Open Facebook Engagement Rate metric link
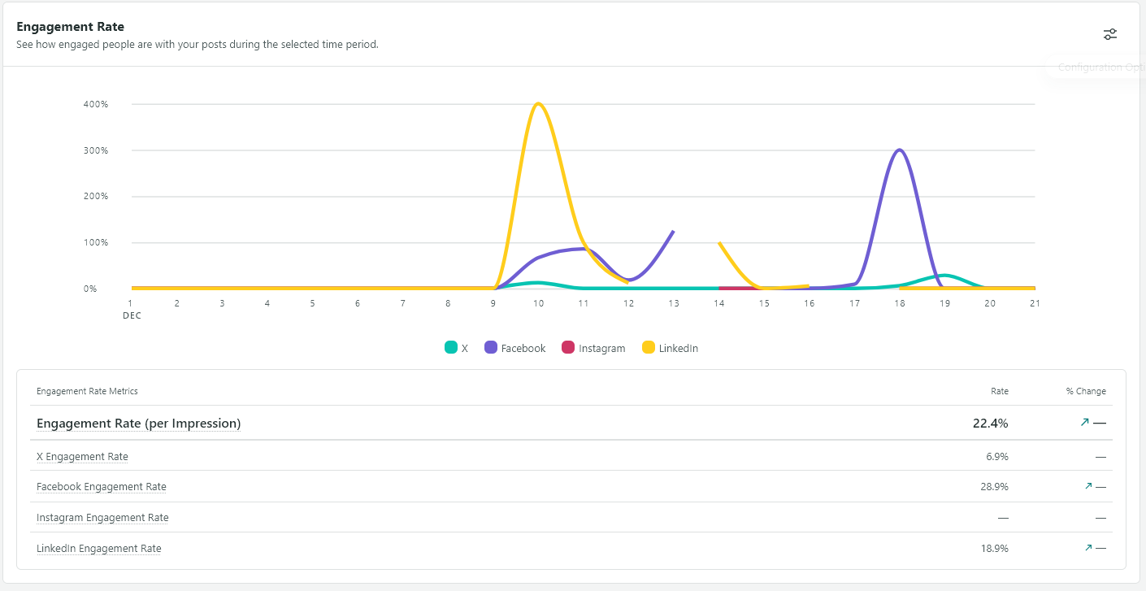The height and width of the screenshot is (591, 1146). [102, 487]
